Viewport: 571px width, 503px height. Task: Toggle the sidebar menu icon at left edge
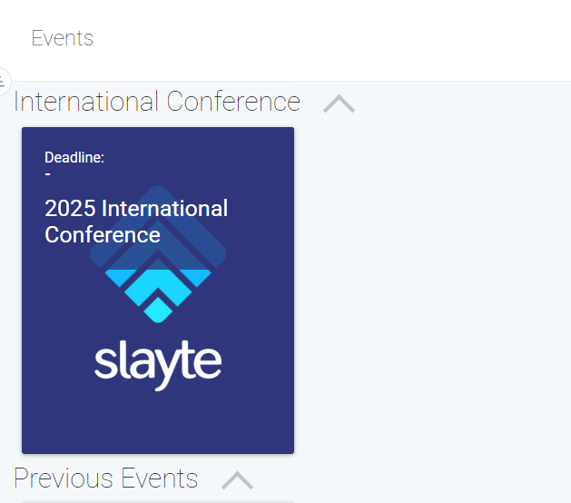point(3,81)
